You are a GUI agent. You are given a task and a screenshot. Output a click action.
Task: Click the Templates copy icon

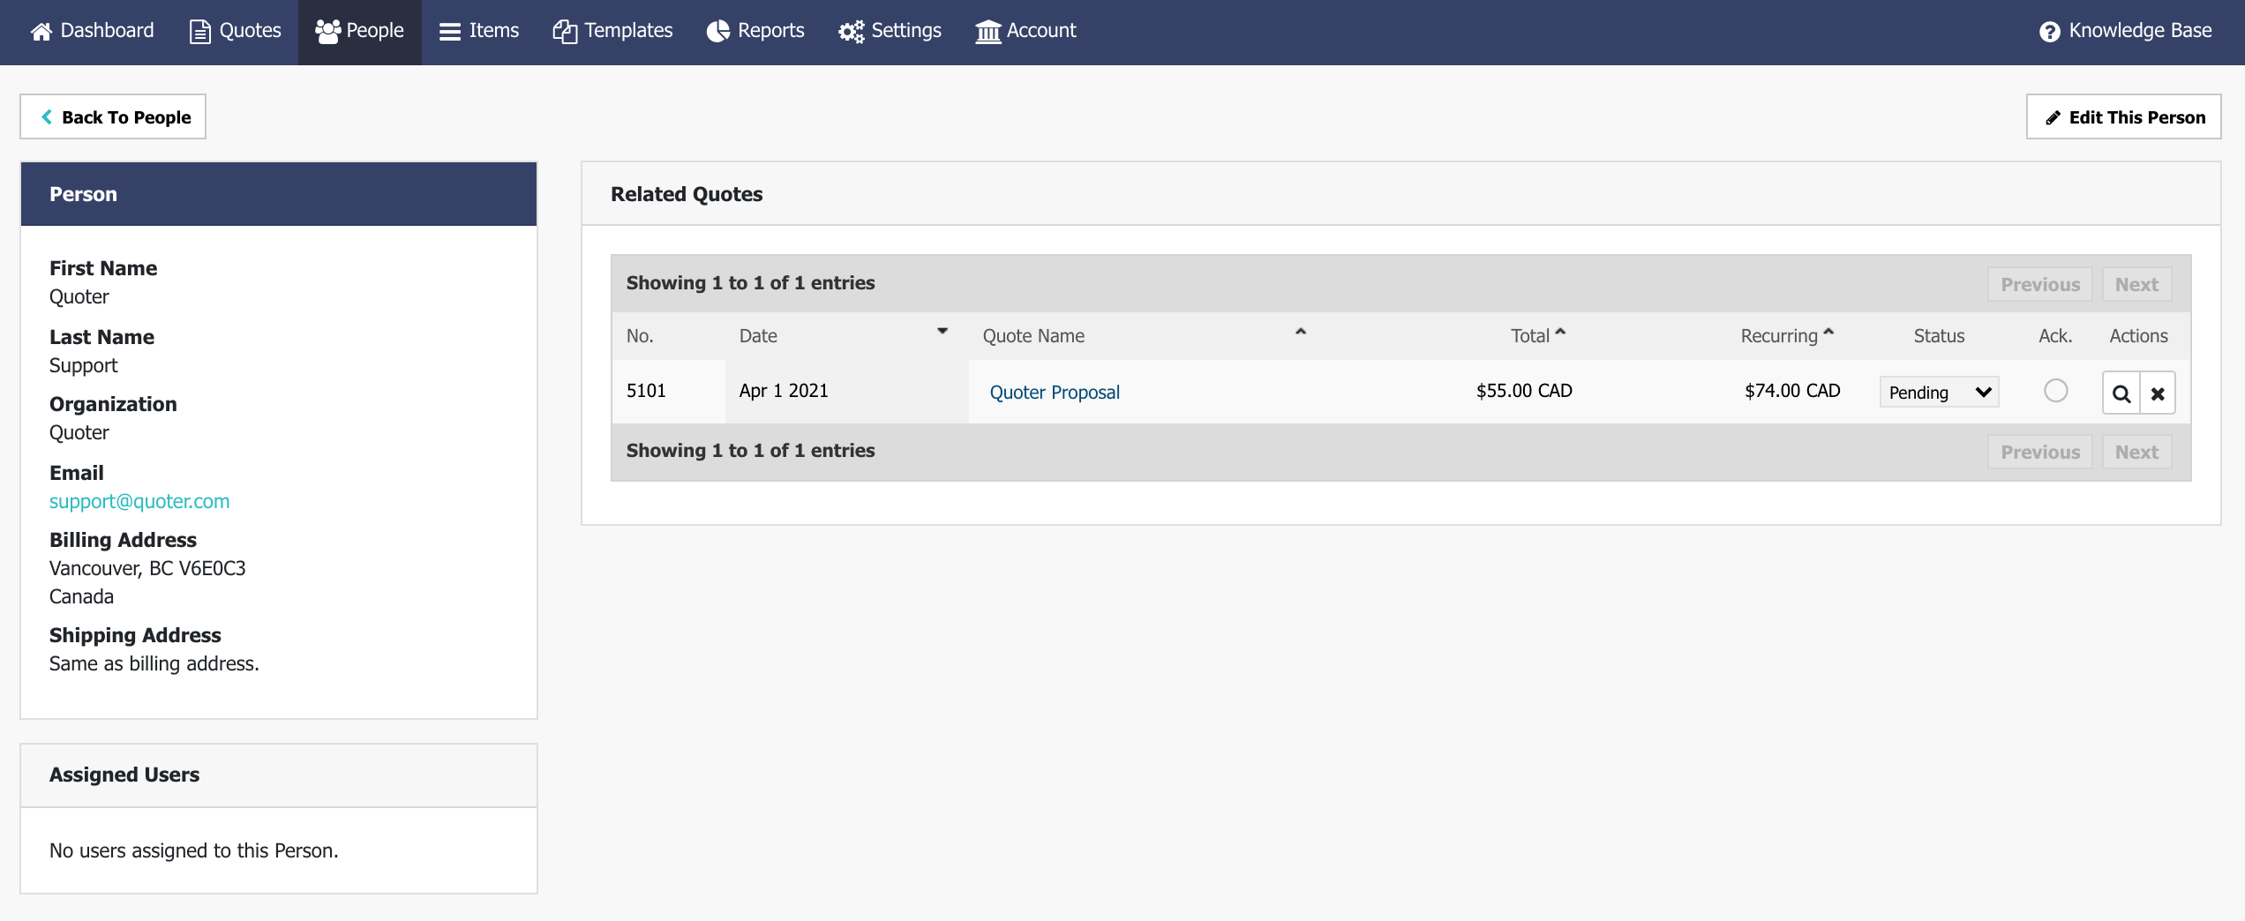click(565, 32)
